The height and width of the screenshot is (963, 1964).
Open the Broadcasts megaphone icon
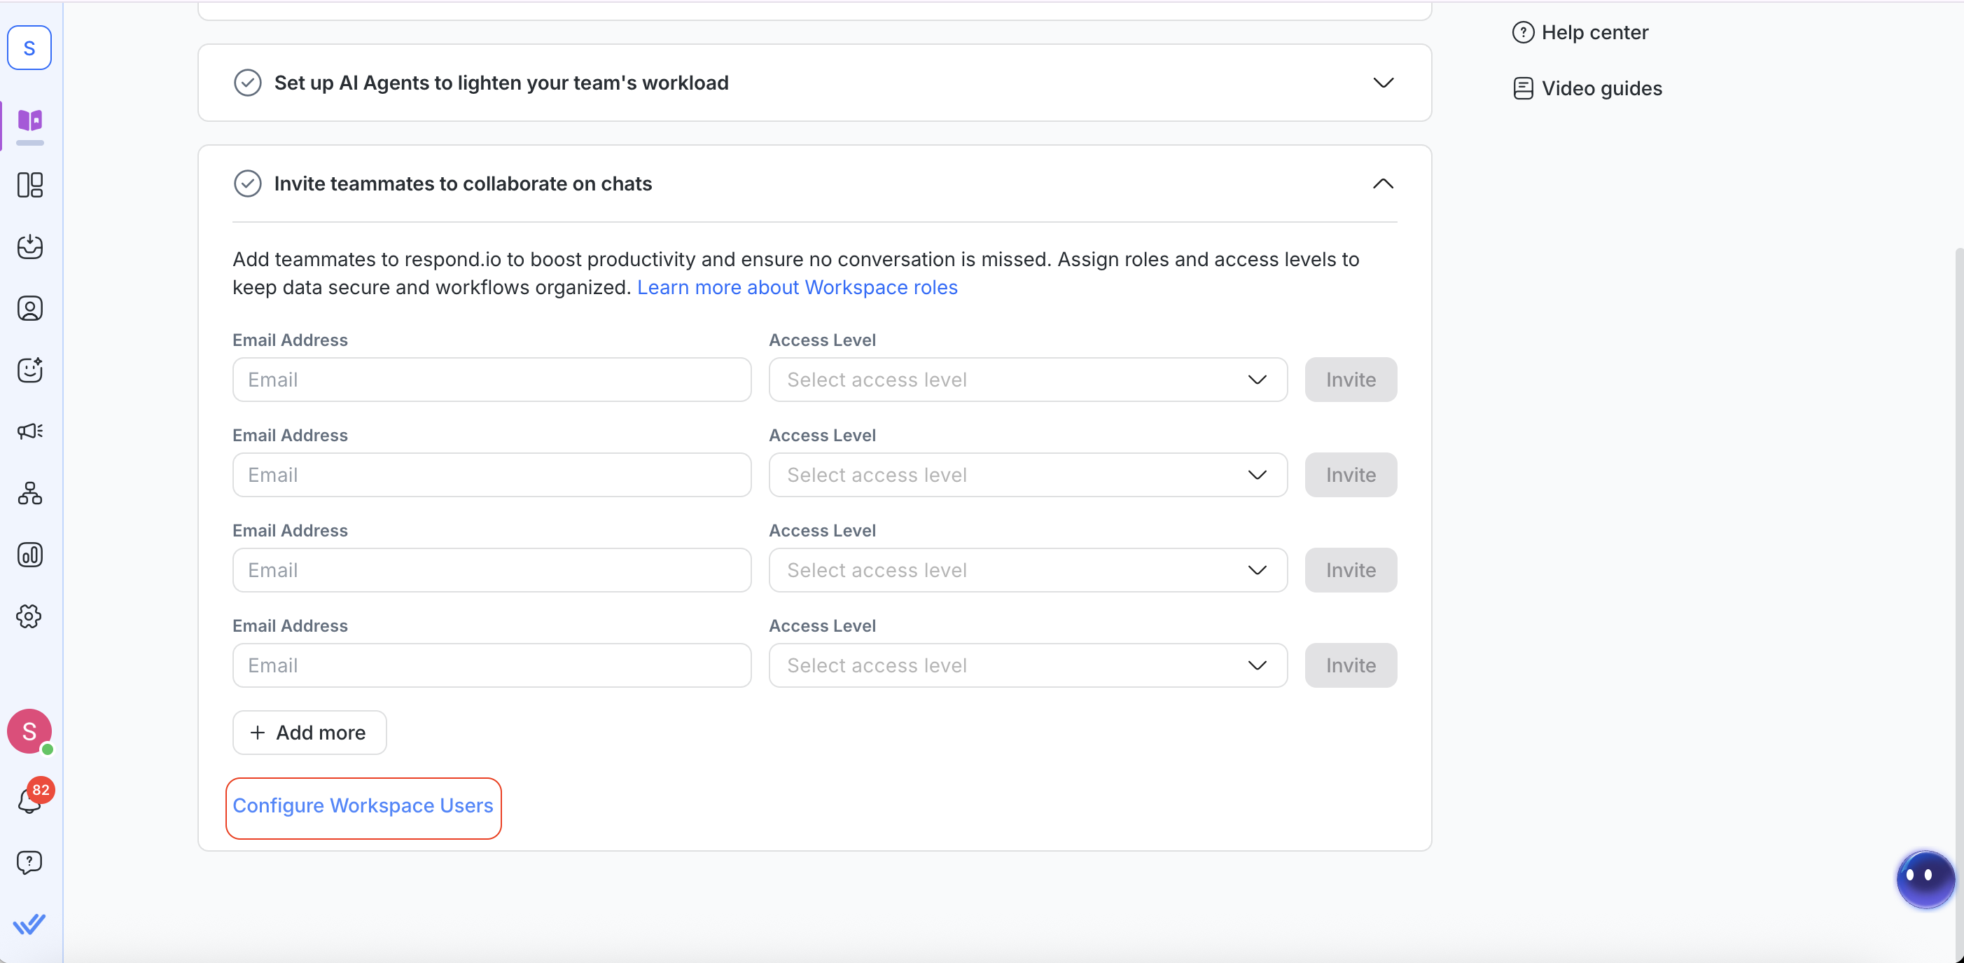29,431
